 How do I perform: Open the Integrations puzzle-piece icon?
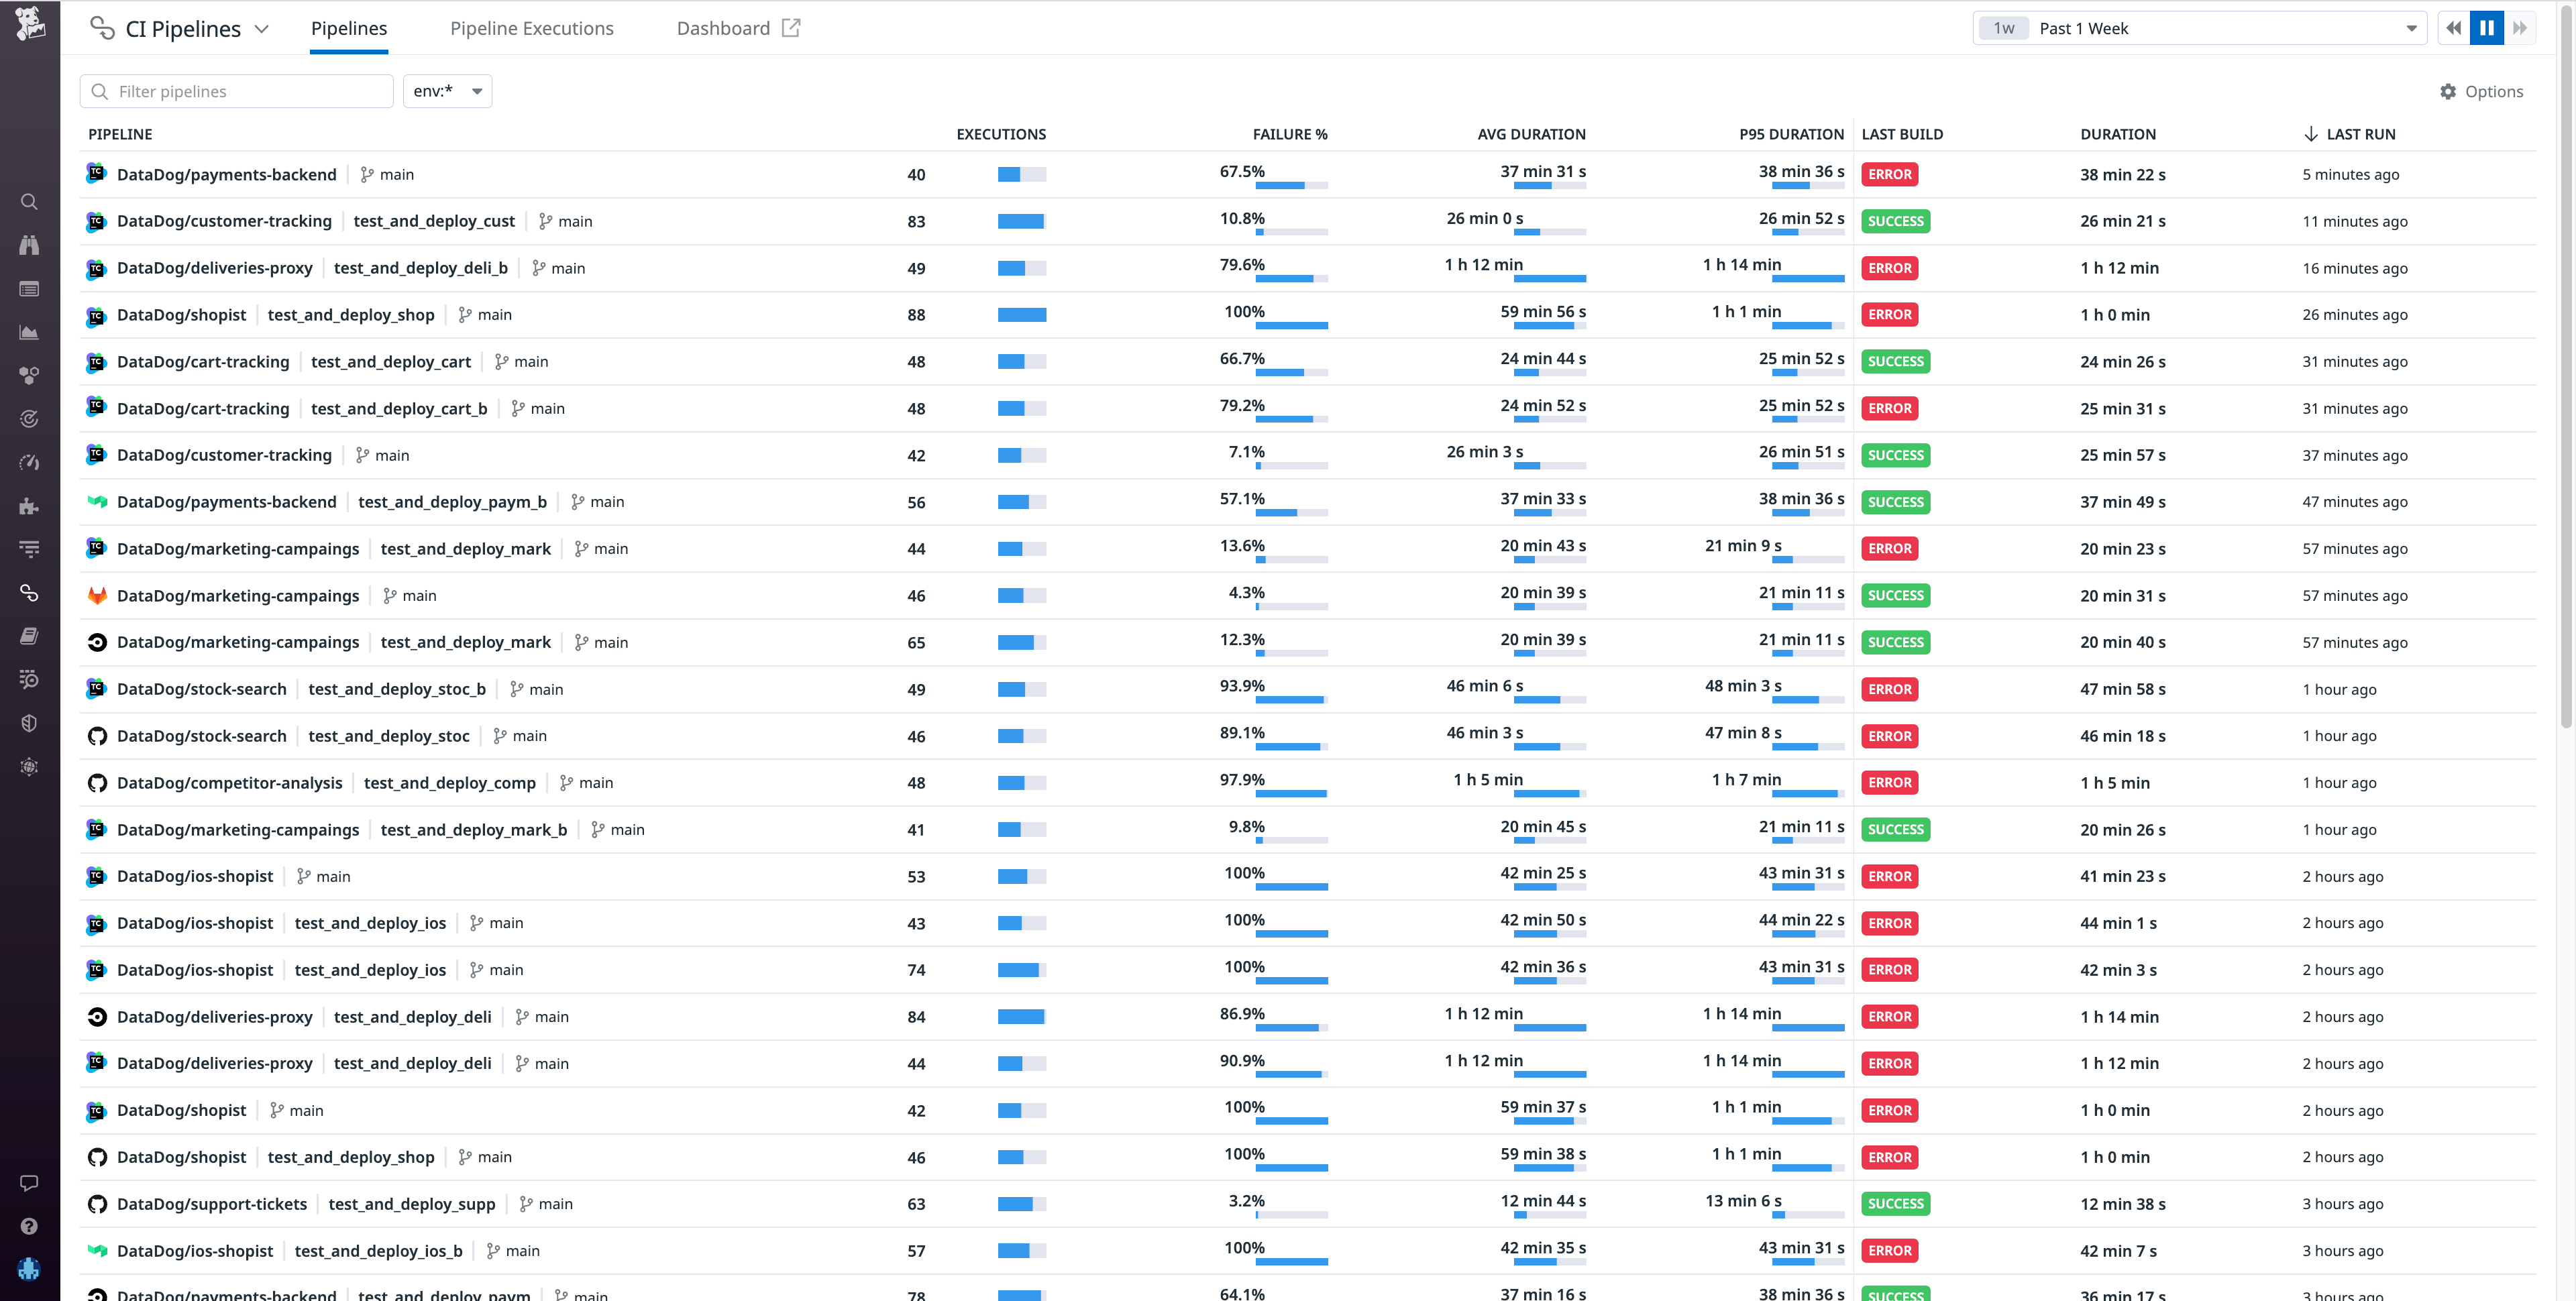click(x=29, y=506)
